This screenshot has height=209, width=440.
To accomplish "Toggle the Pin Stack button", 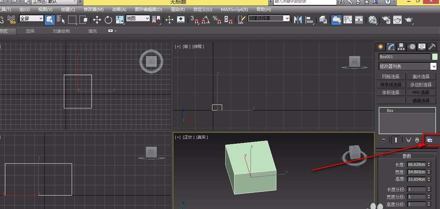I will coord(383,140).
